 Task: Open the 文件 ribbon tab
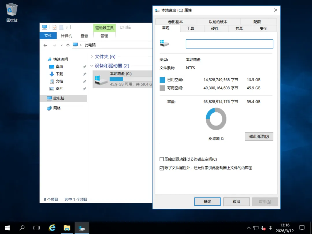coord(48,36)
